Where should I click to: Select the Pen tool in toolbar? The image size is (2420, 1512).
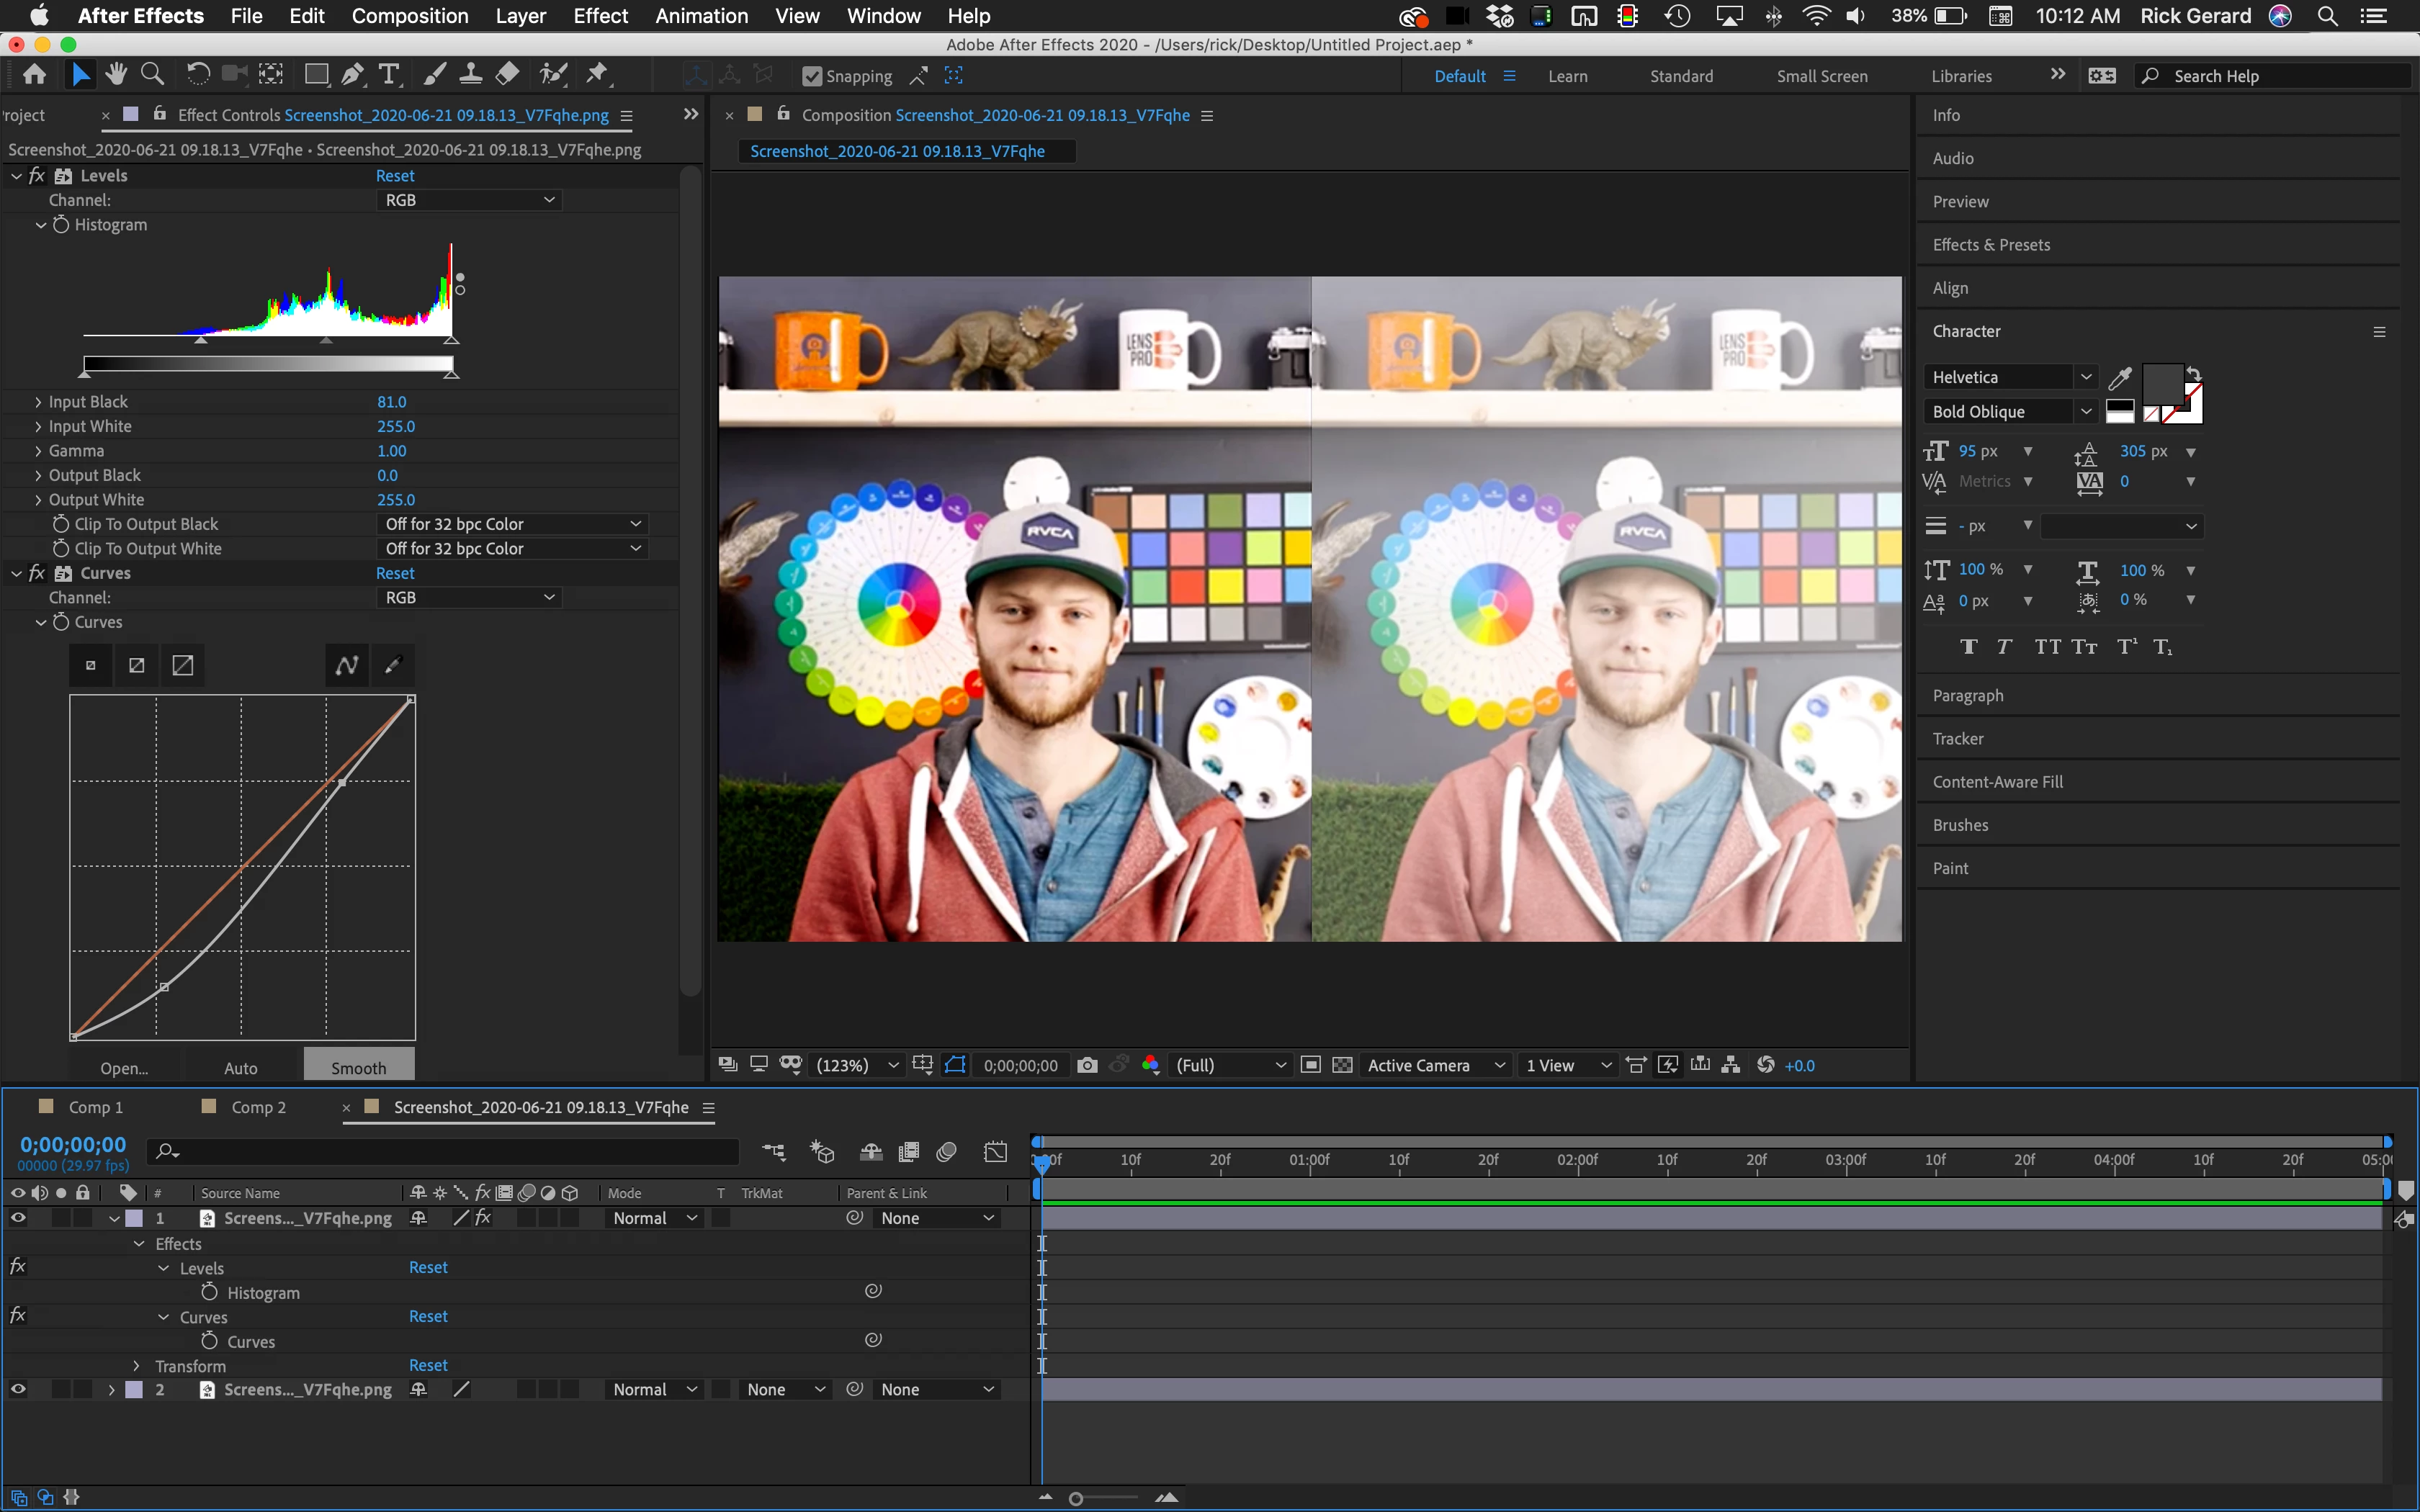coord(352,75)
